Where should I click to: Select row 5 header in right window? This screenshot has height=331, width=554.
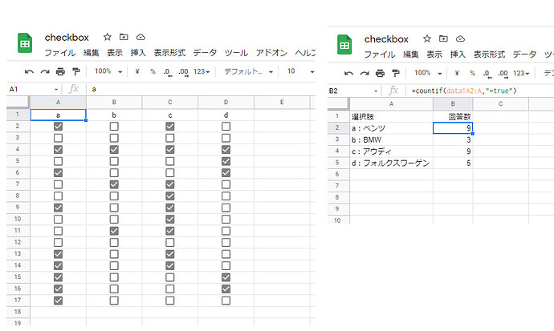coord(337,163)
